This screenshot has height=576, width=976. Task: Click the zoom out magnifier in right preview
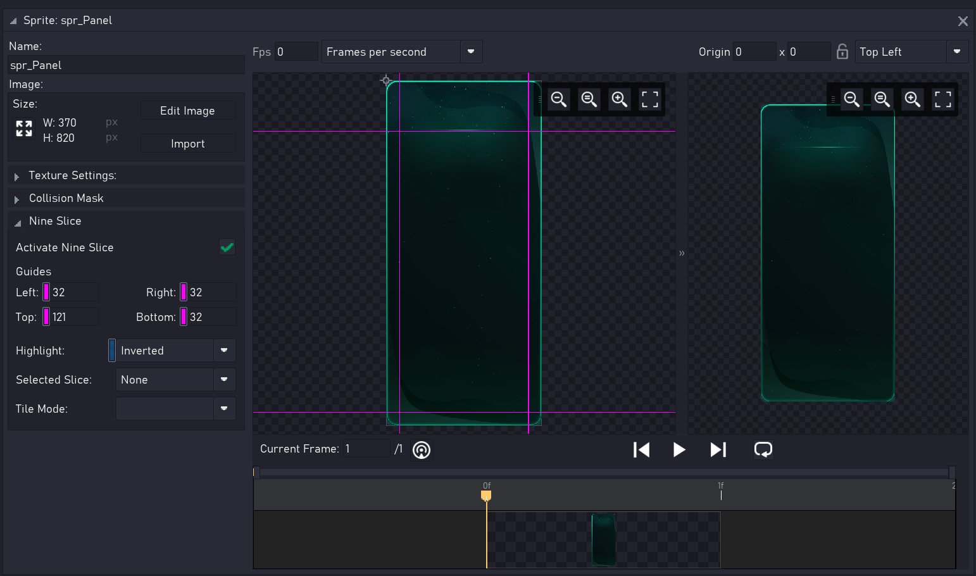pyautogui.click(x=851, y=99)
